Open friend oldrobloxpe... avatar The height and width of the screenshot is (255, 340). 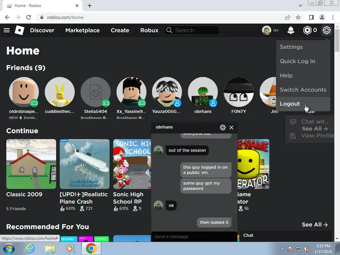(24, 92)
